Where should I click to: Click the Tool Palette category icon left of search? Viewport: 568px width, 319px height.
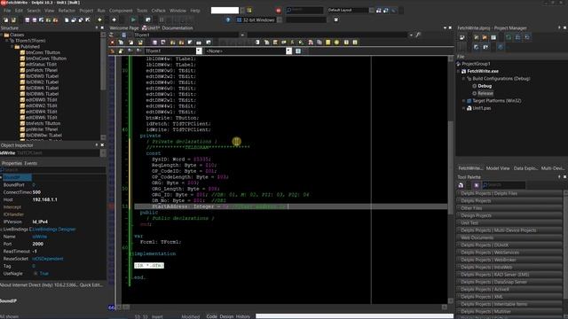pos(461,185)
